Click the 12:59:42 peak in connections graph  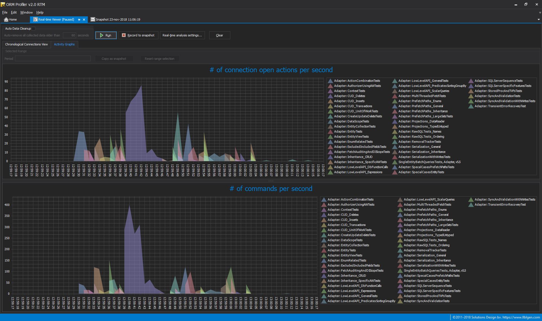[x=141, y=86]
